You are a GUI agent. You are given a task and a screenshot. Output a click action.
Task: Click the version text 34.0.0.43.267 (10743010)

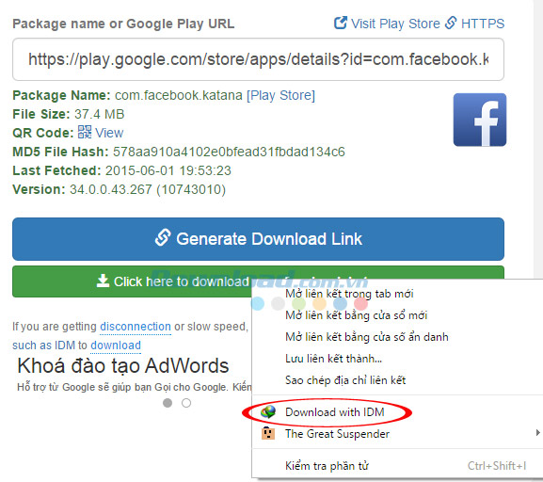148,189
